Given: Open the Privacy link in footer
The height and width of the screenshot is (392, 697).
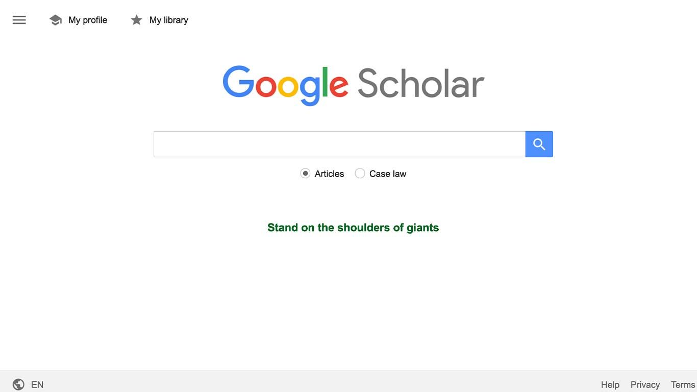Looking at the screenshot, I should (645, 384).
